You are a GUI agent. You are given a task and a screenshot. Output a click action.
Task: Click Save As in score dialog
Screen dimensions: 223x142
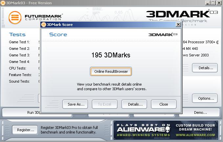(75, 104)
